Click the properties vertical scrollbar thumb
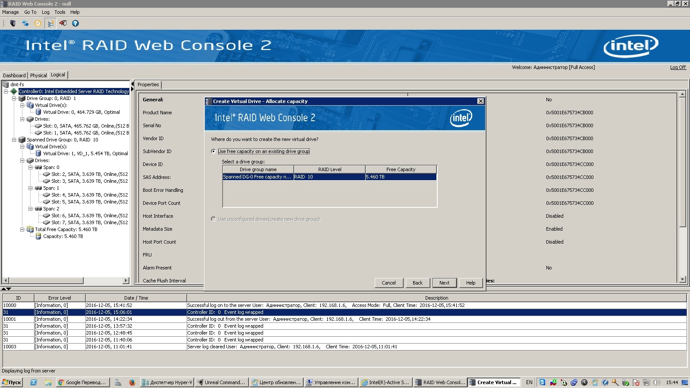 point(682,163)
